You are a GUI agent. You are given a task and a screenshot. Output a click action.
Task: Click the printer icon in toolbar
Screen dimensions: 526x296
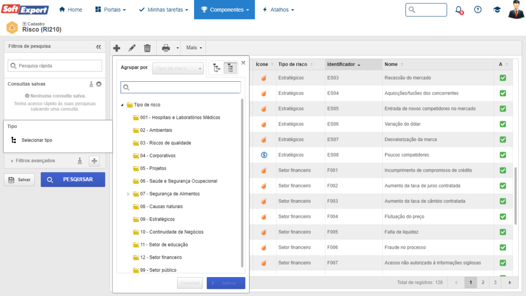click(166, 48)
